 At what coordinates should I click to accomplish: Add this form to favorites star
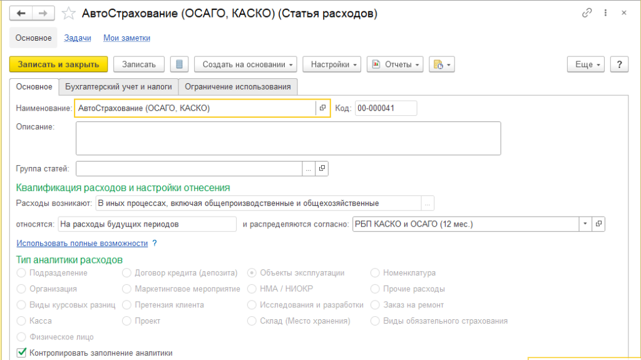(70, 13)
